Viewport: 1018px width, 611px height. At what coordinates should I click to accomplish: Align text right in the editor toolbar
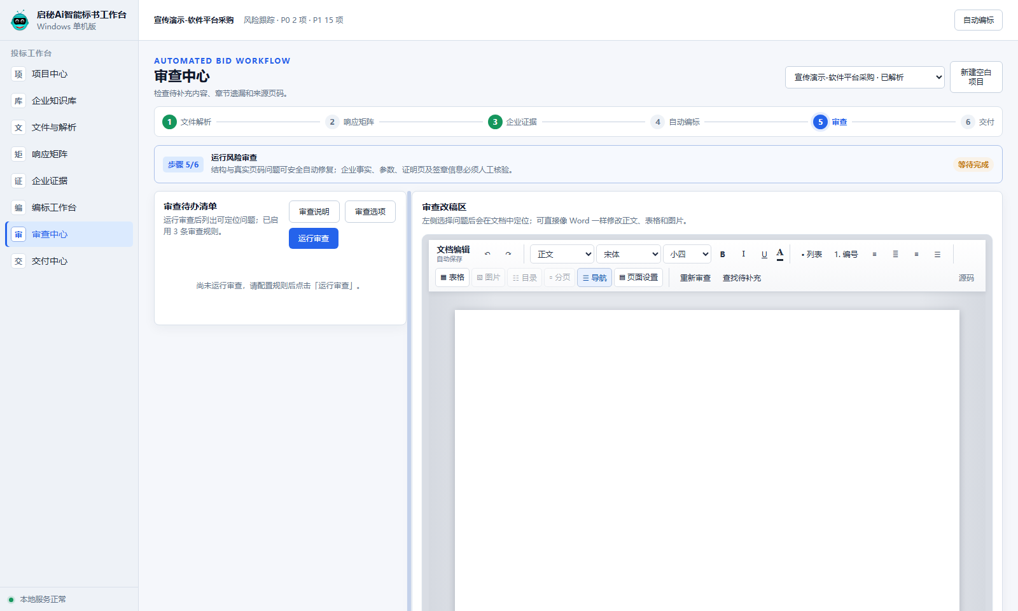tap(916, 254)
